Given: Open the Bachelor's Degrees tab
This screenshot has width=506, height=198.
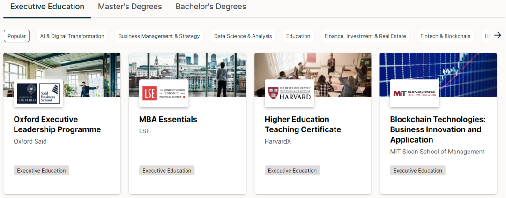Looking at the screenshot, I should 210,7.
